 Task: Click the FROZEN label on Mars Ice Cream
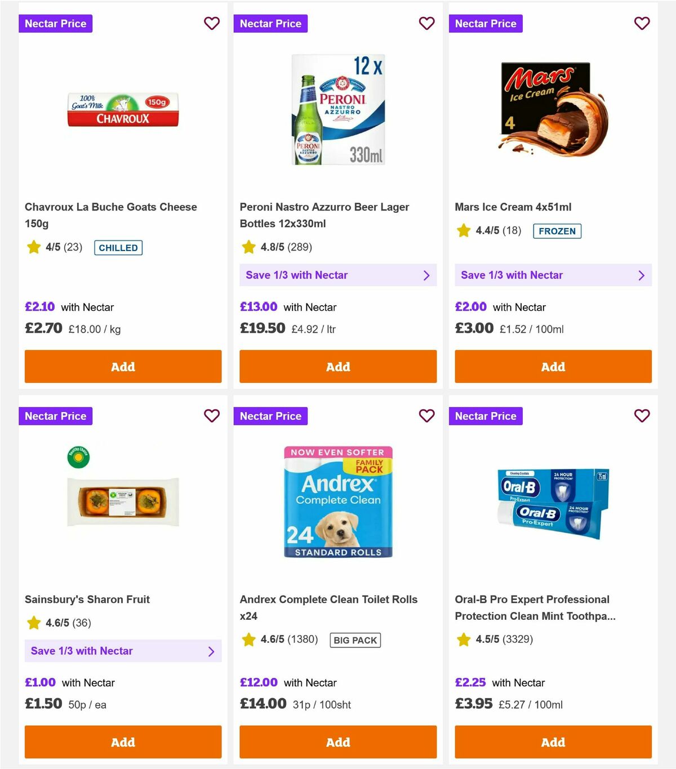(557, 231)
